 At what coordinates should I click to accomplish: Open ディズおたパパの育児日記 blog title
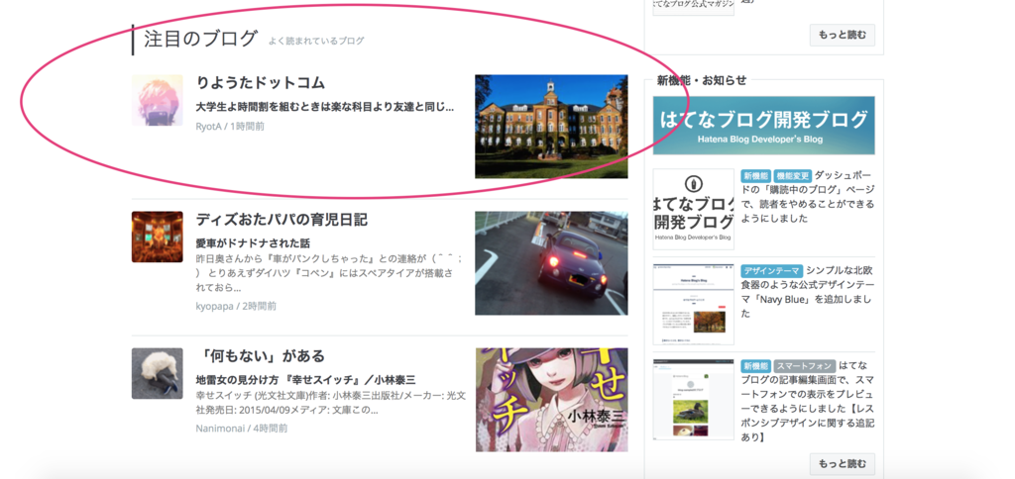click(282, 220)
